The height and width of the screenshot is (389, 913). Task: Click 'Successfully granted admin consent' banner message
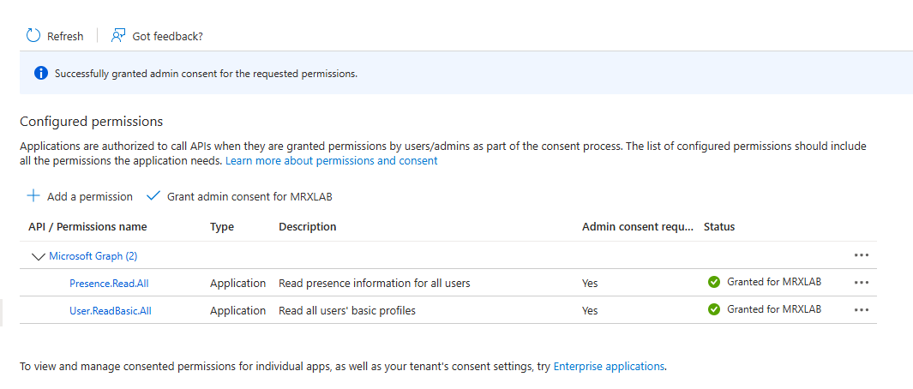click(x=206, y=74)
